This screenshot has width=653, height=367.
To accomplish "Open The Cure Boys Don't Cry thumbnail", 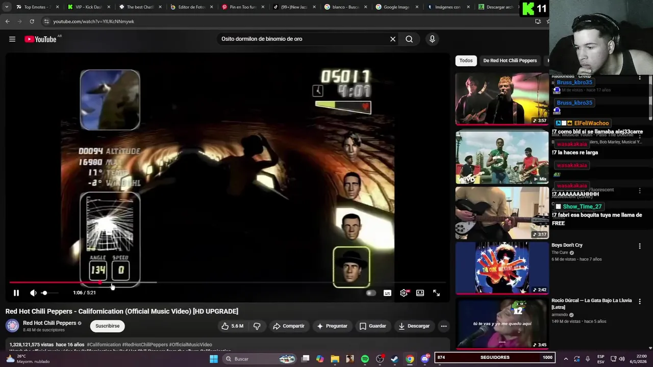I will pyautogui.click(x=502, y=268).
